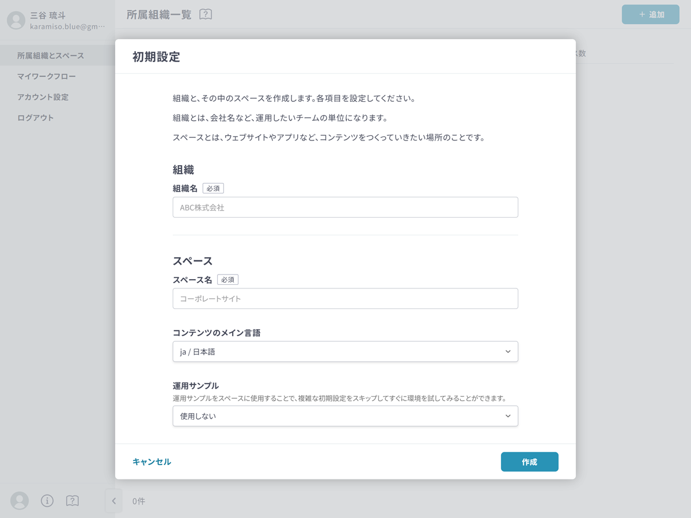The width and height of the screenshot is (691, 518).
Task: Click into the スペース名 text field
Action: pos(345,299)
